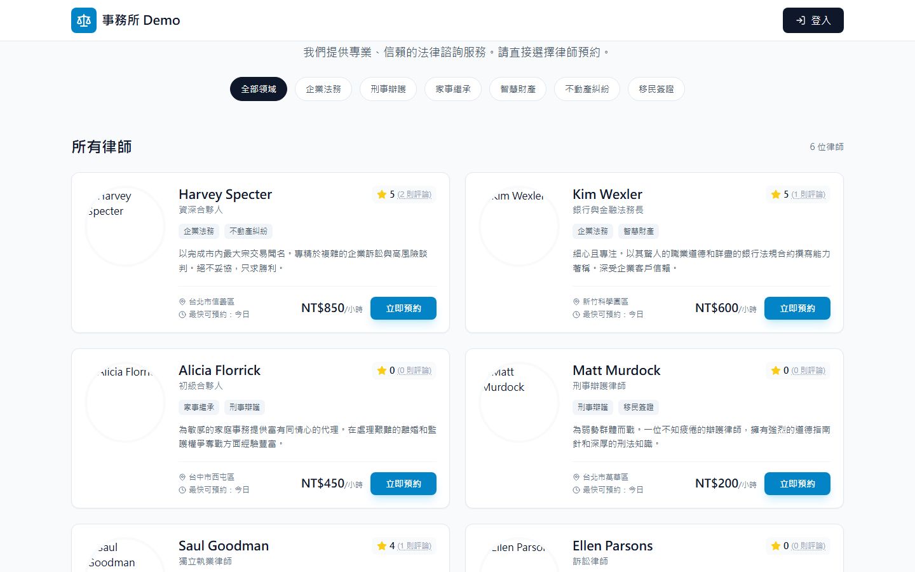The height and width of the screenshot is (572, 915).
Task: Filter lawyers by 智慧財產
Action: click(518, 89)
